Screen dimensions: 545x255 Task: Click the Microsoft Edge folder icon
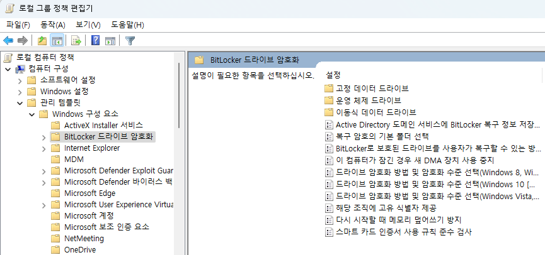tap(55, 193)
